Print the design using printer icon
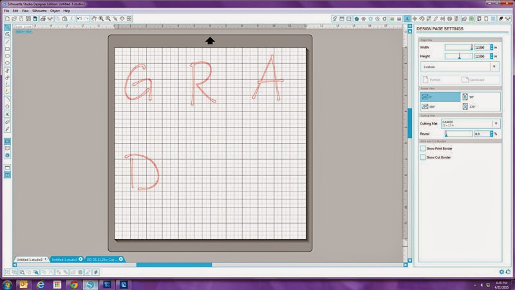Screen dimensions: 515x290 coord(43,19)
